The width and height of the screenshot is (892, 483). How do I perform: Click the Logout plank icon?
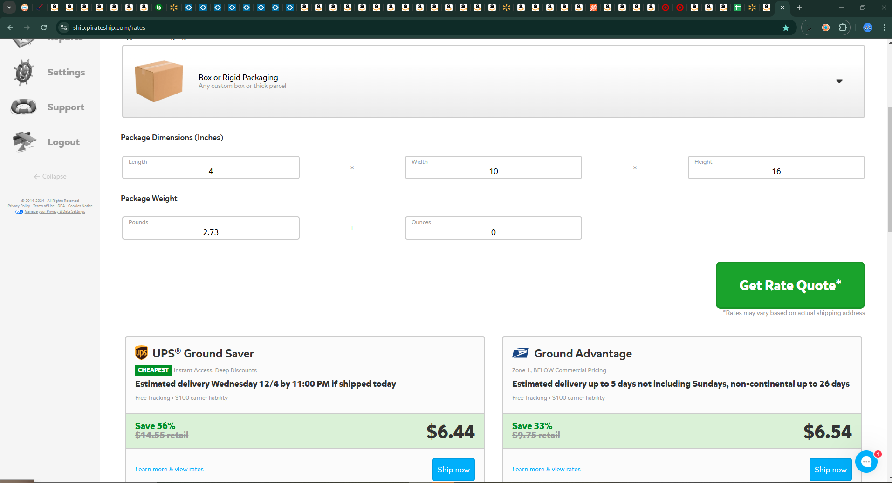click(24, 142)
